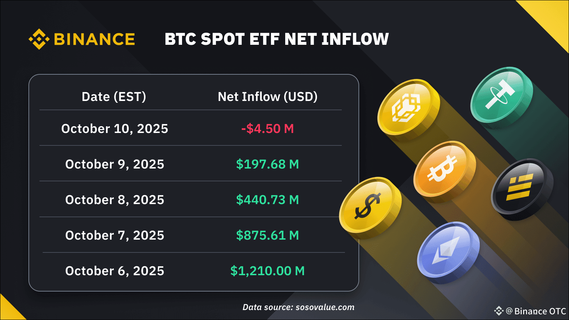Click the blue Ethereum coin
Viewport: 569px width, 320px height.
tap(448, 250)
